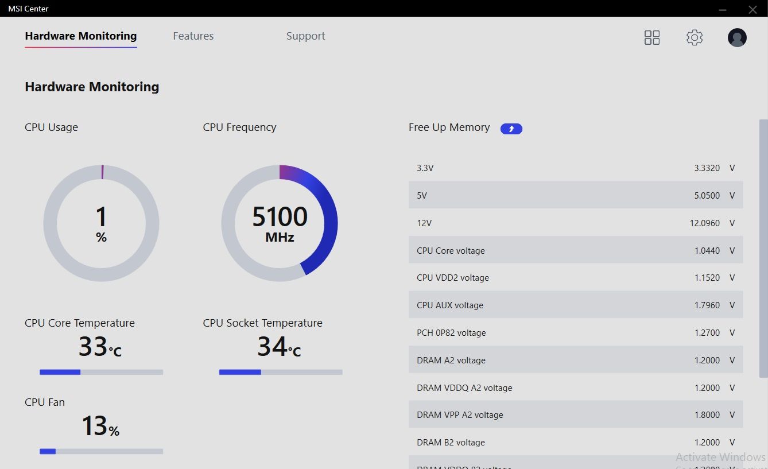This screenshot has height=469, width=768.
Task: Click the CPU Socket Temperature bar
Action: pyautogui.click(x=281, y=372)
